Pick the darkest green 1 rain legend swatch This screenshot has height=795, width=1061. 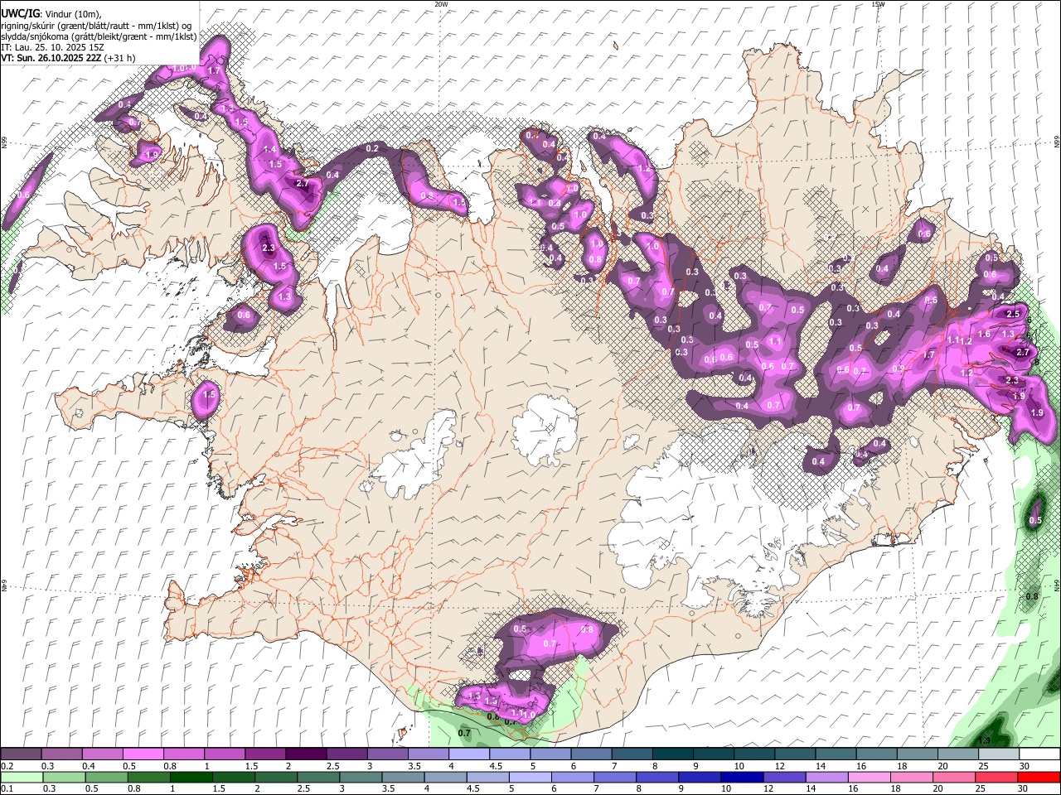click(191, 778)
